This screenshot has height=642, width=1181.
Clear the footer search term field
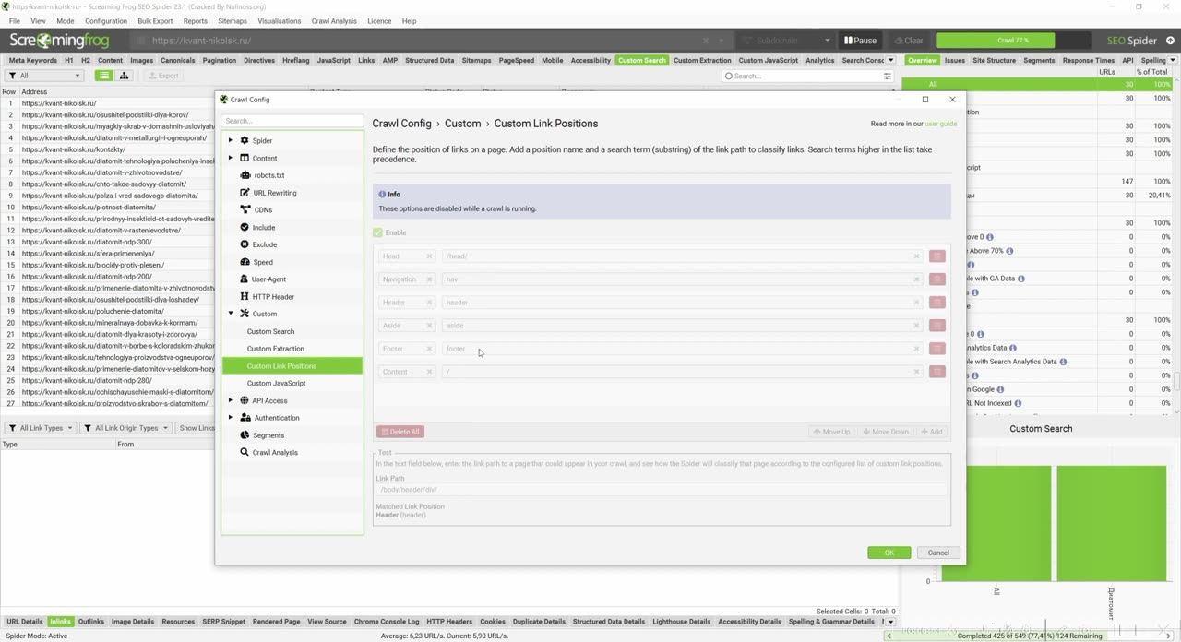916,349
